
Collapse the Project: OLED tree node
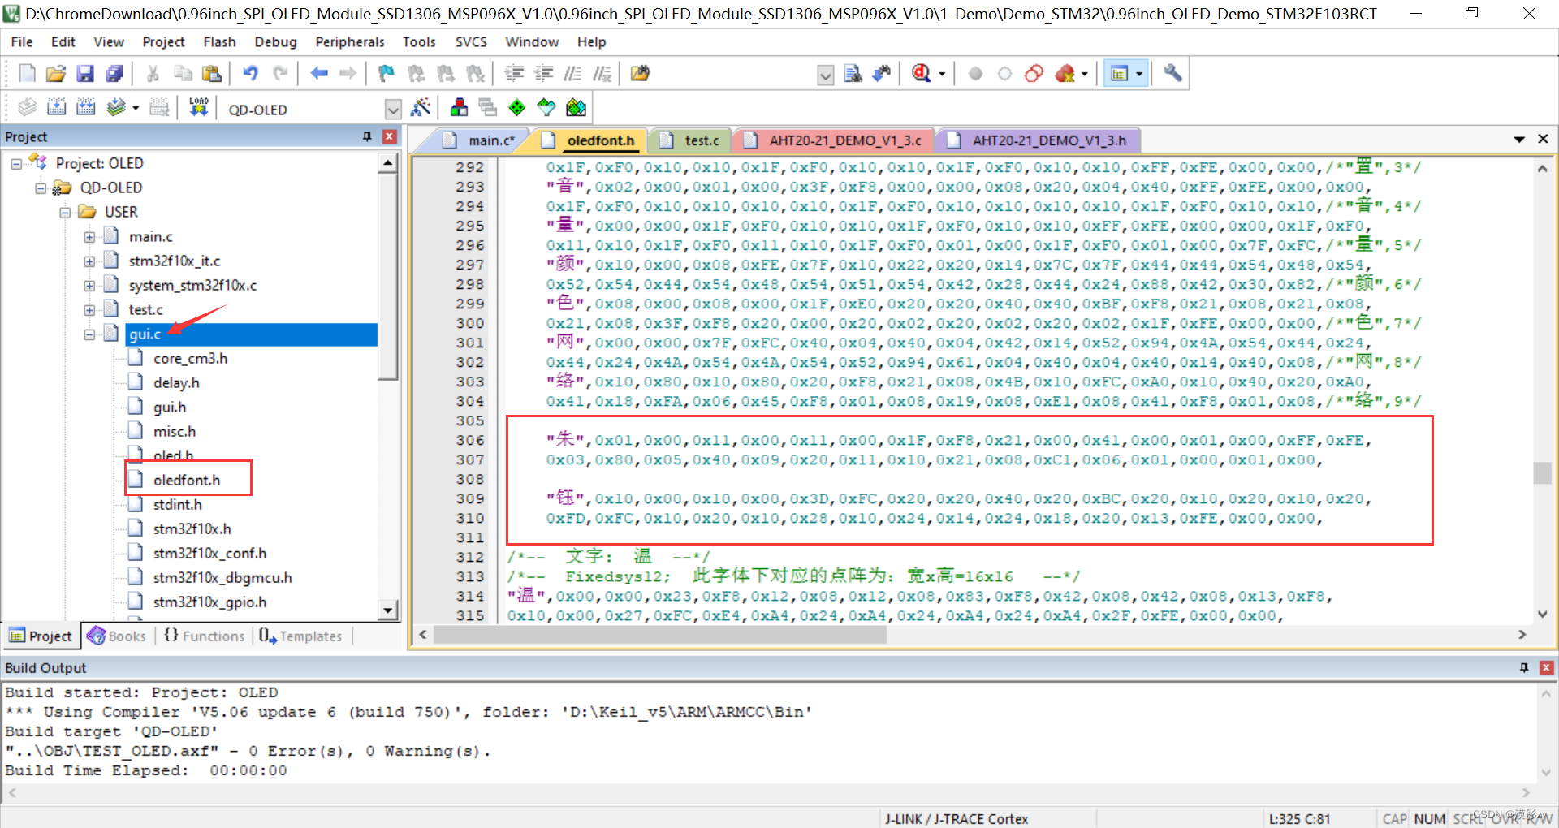pos(16,163)
